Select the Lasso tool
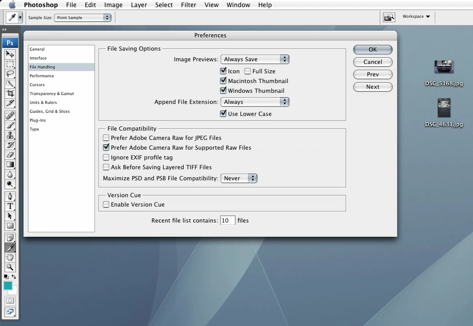The image size is (473, 326). coord(10,74)
